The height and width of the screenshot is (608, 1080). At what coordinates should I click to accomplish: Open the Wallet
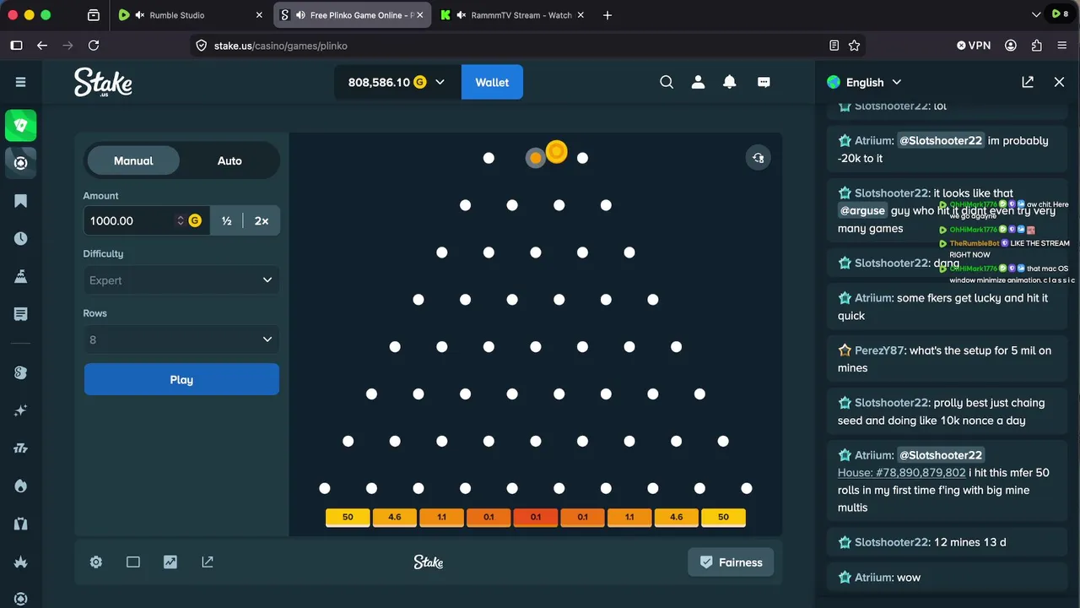tap(492, 82)
